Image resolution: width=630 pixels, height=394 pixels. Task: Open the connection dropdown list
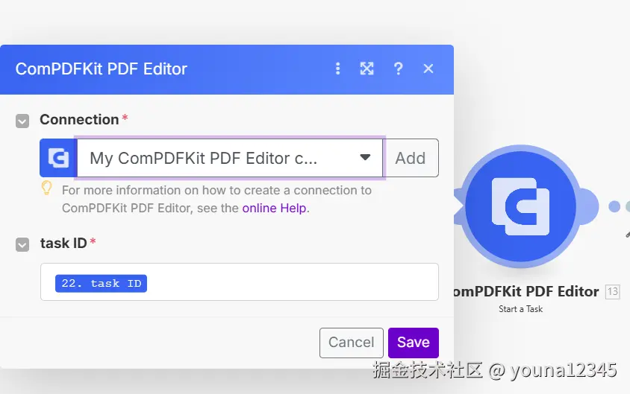[230, 158]
